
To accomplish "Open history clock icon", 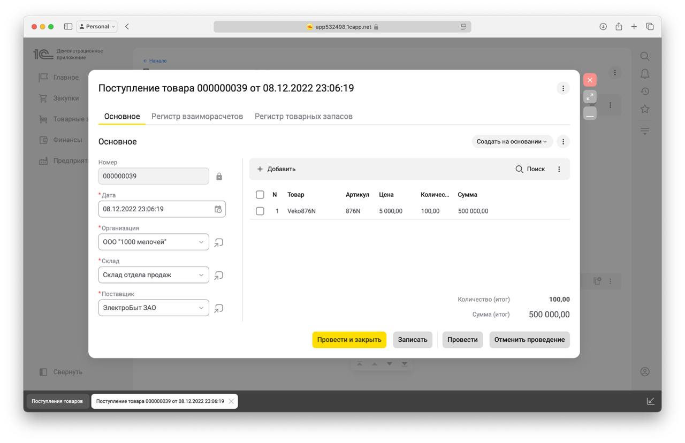I will (645, 91).
